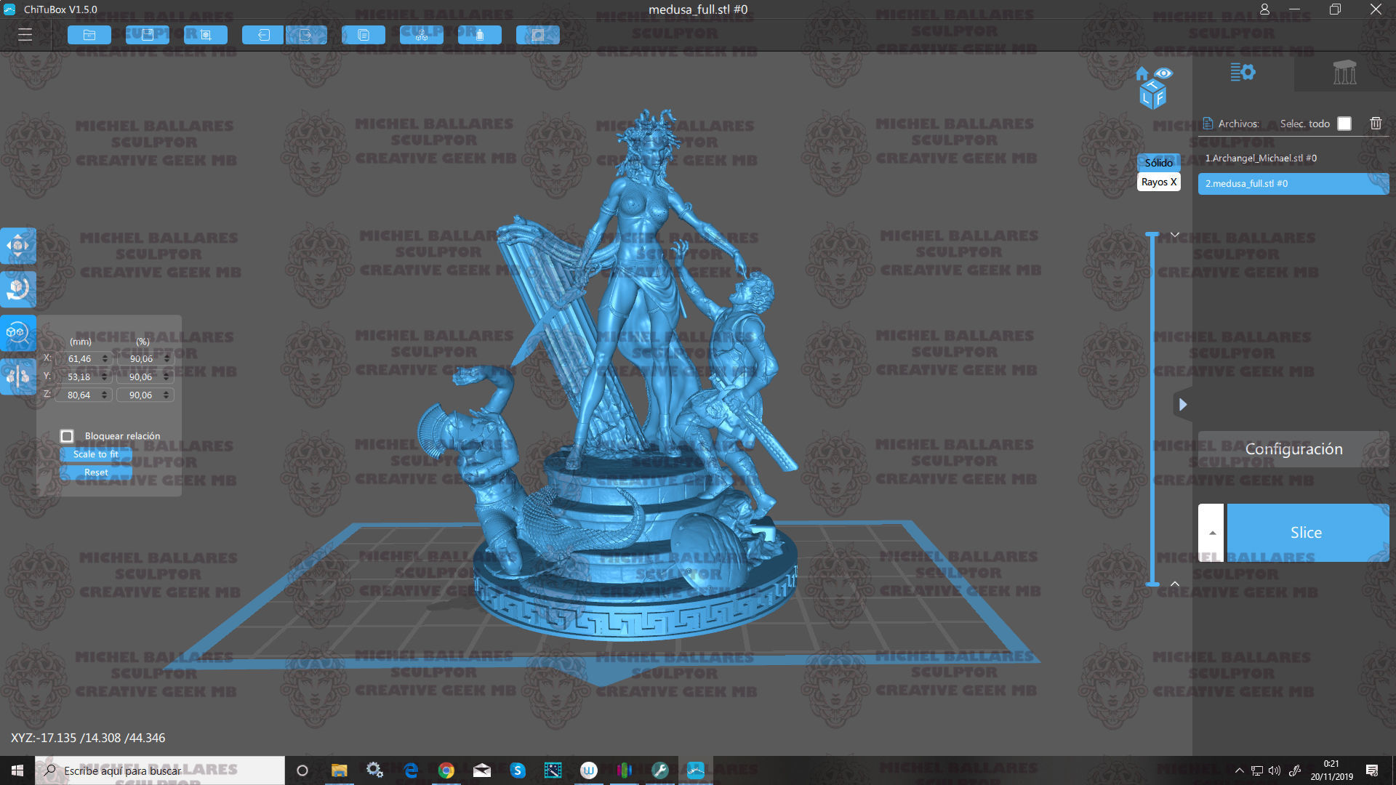
Task: Select the Move tool in left sidebar
Action: pos(18,246)
